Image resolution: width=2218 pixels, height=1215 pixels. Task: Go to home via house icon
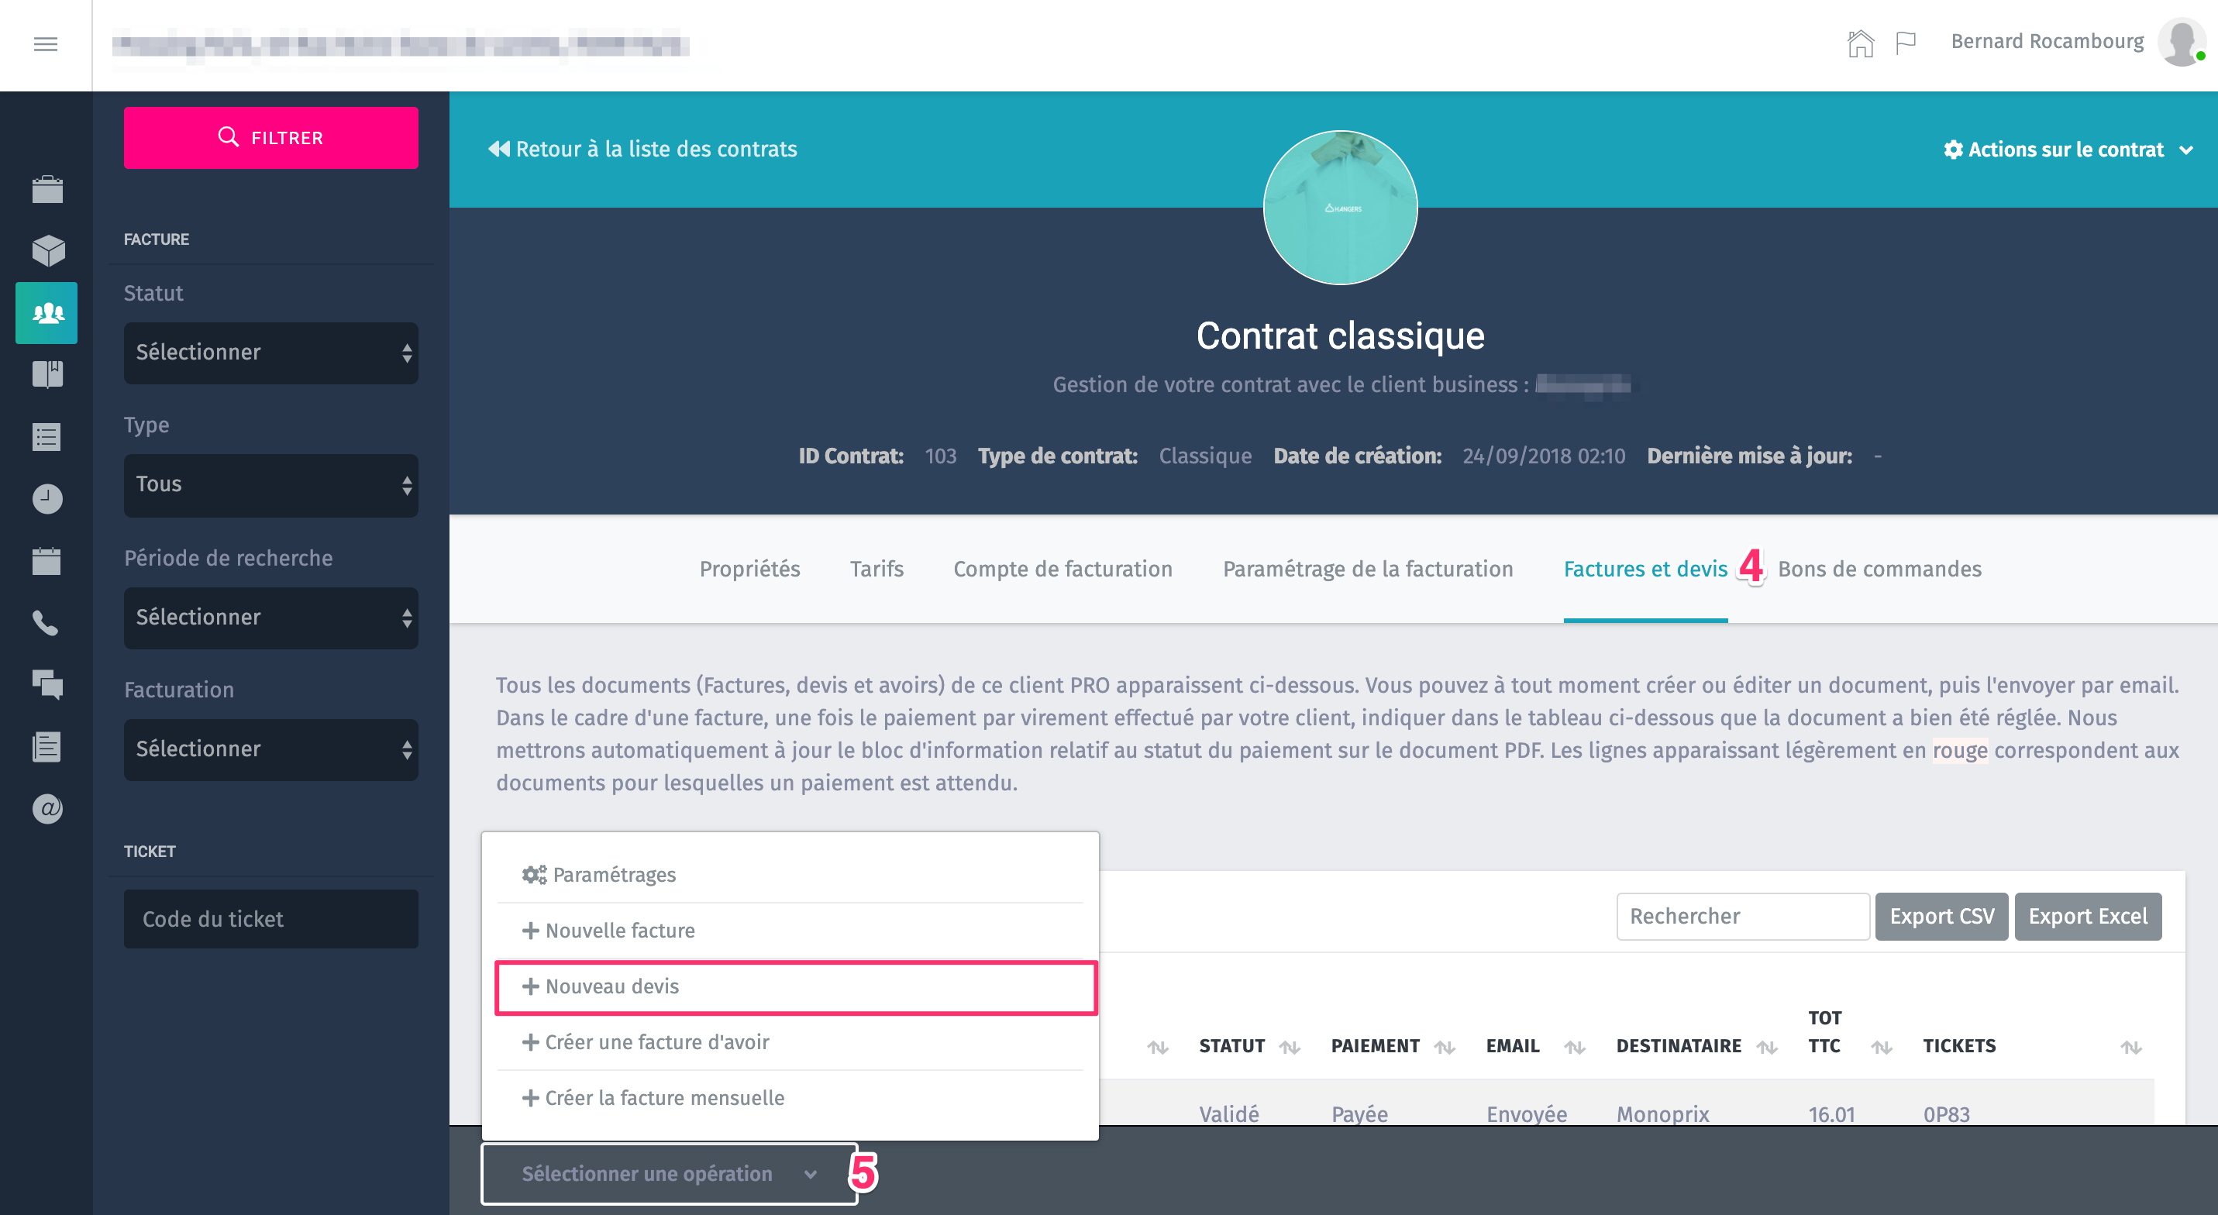1860,42
